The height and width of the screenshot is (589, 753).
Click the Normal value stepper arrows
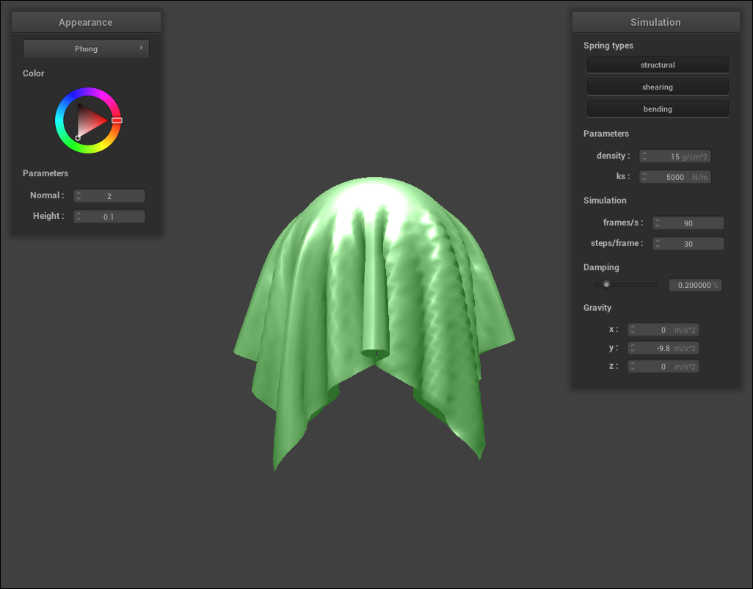pyautogui.click(x=79, y=196)
